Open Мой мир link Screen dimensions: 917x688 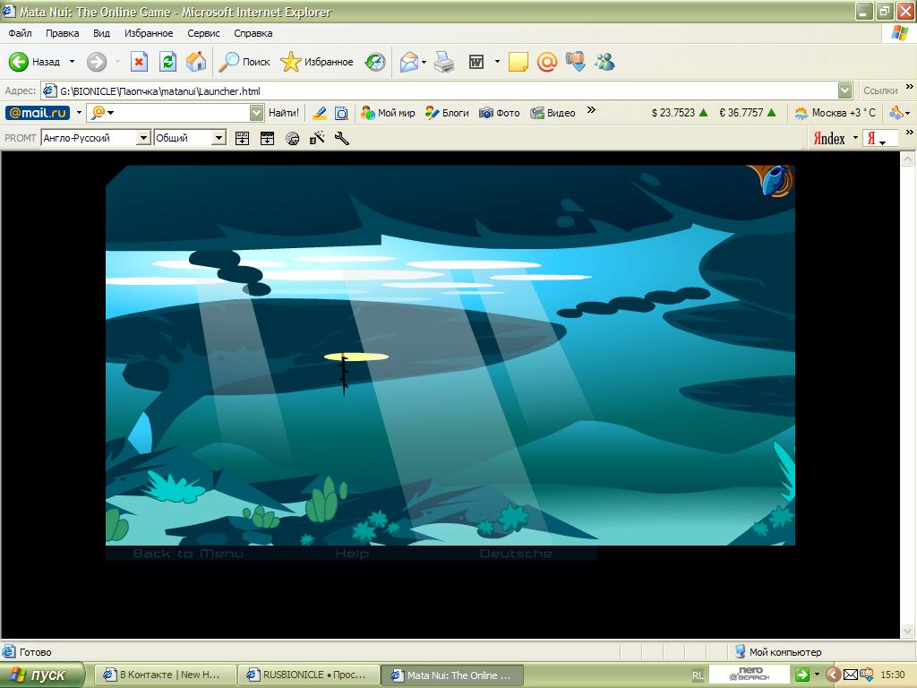388,112
